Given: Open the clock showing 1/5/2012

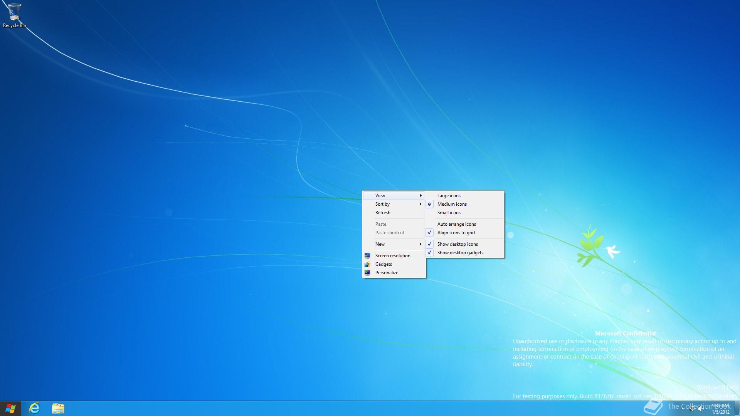Looking at the screenshot, I should click(x=720, y=409).
